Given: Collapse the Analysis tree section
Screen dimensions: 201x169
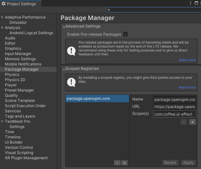Looking at the screenshot, I should [2, 28].
